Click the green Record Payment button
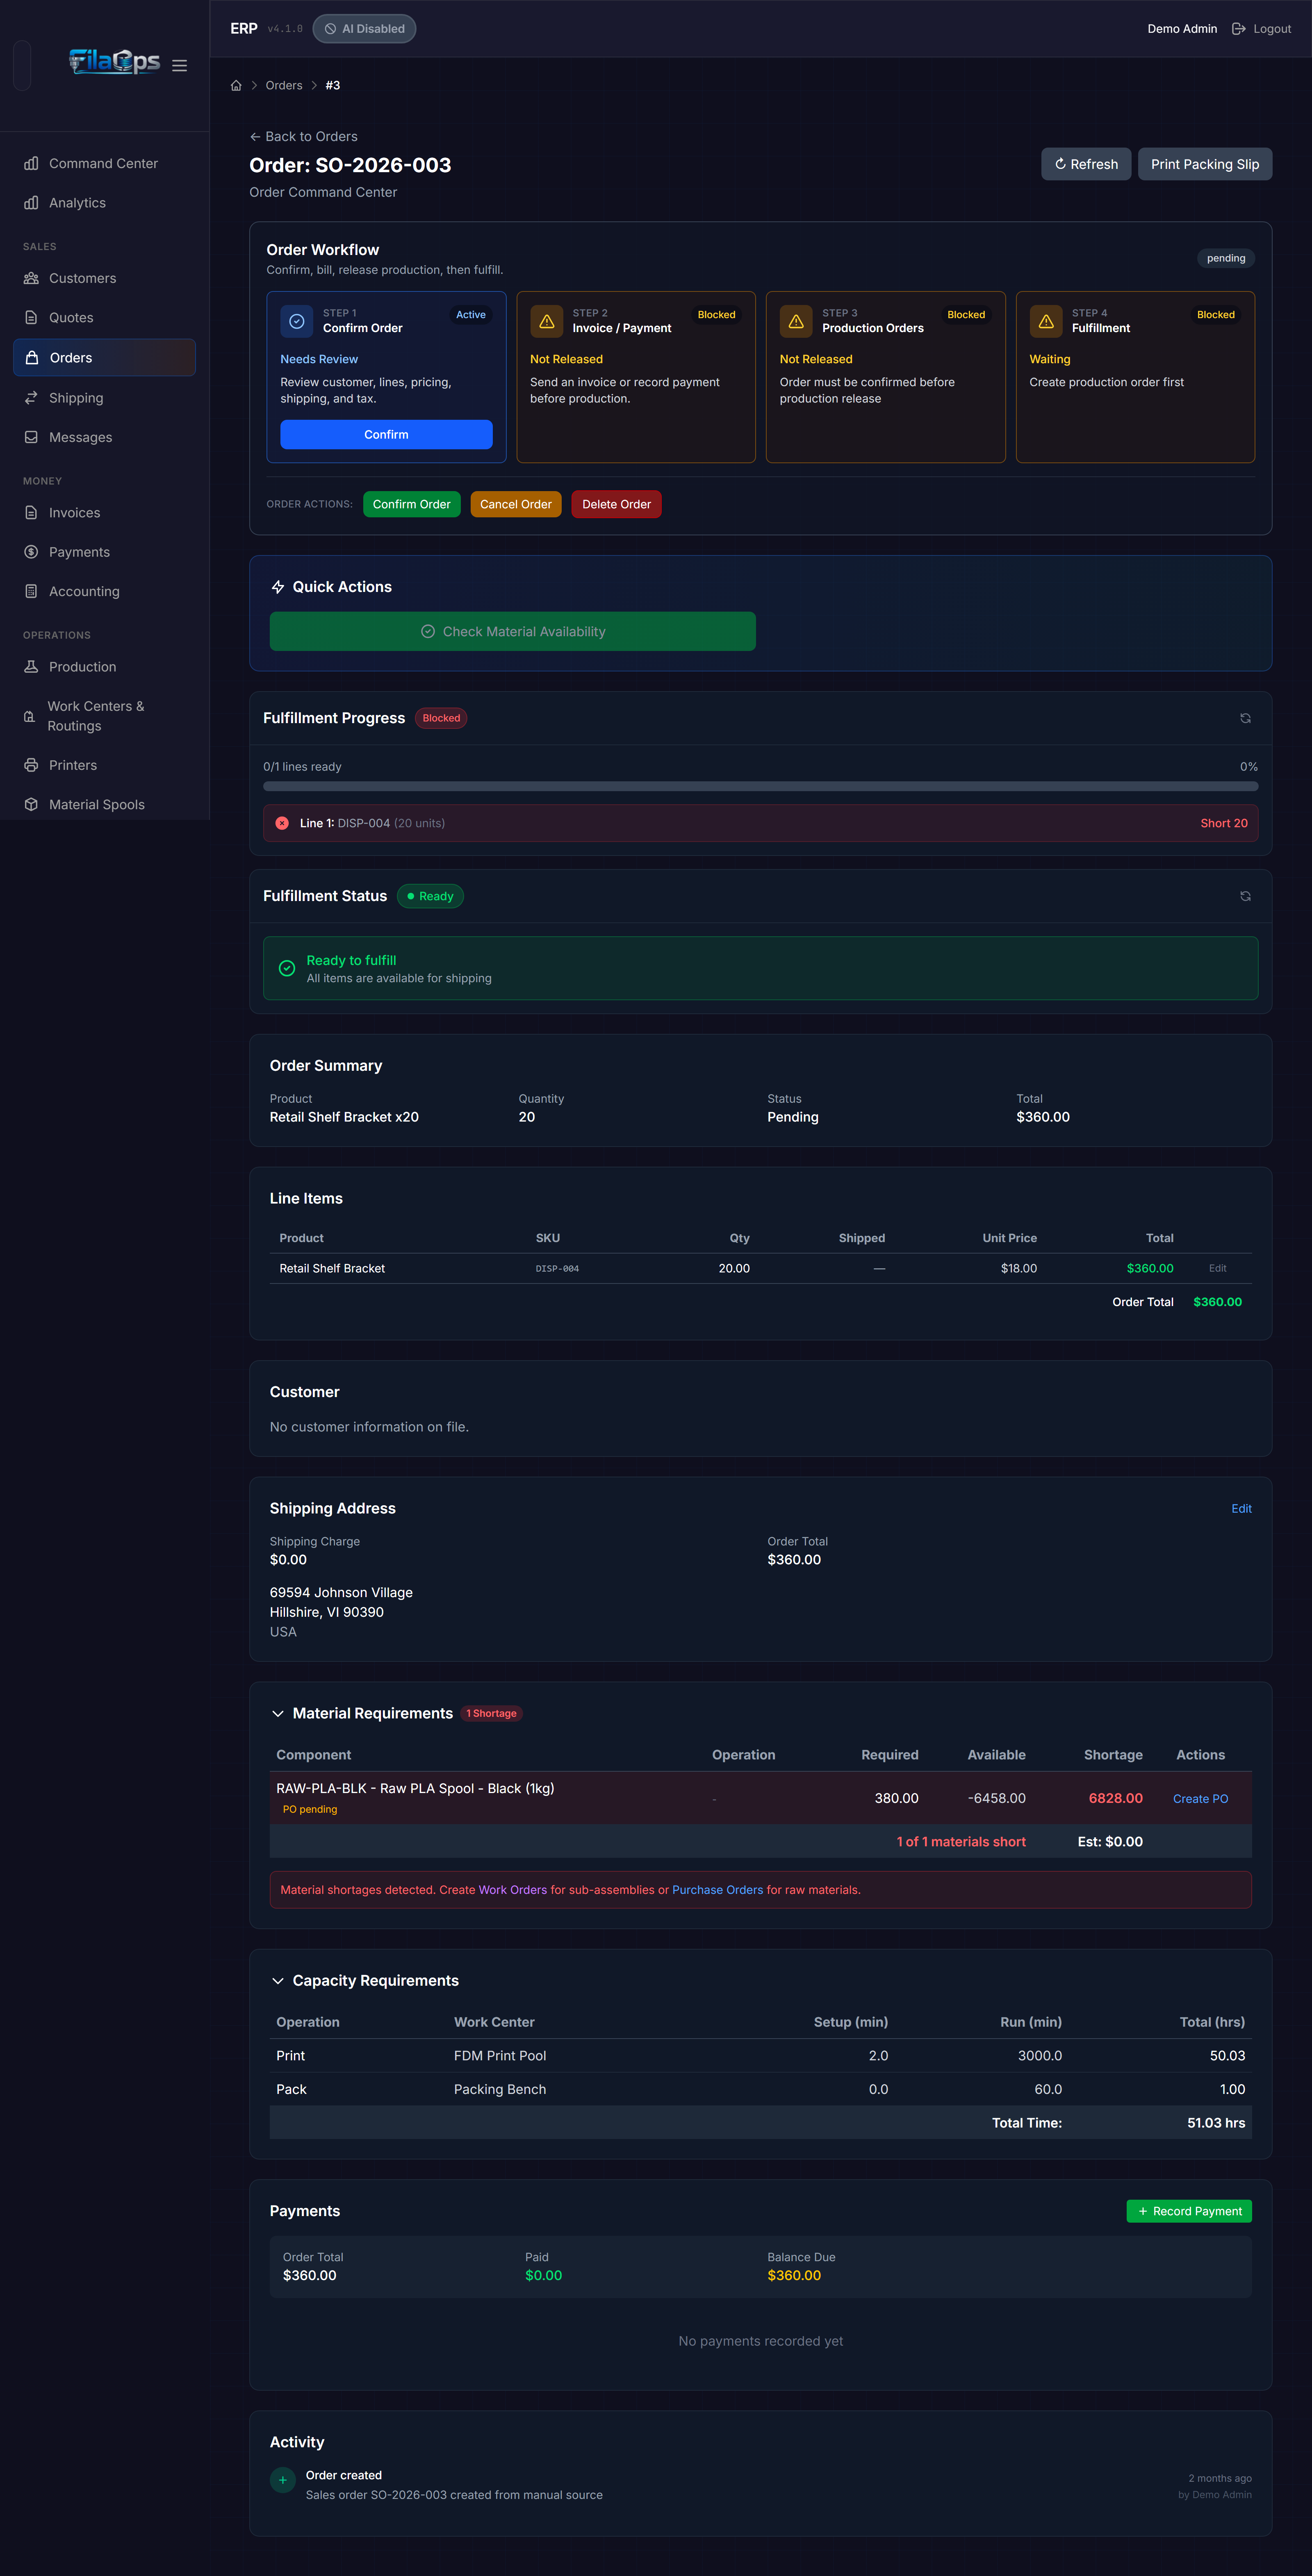 tap(1189, 2211)
